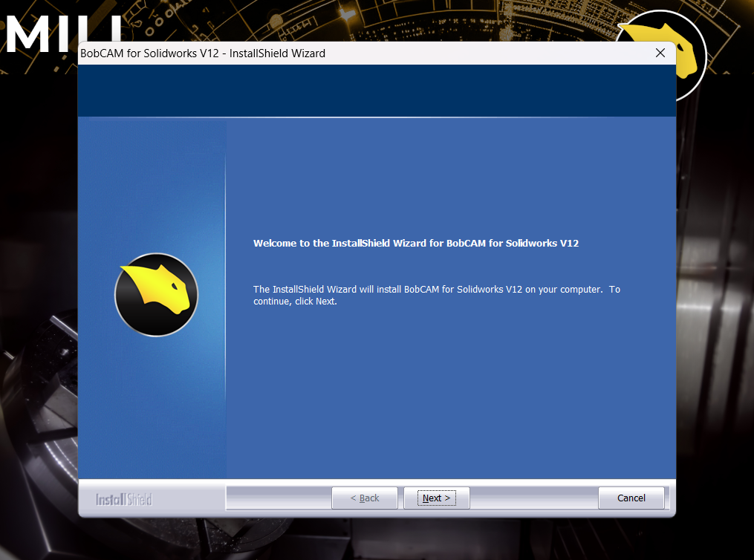Click the Welcome to InstallShield Wizard heading
754x560 pixels.
click(416, 243)
